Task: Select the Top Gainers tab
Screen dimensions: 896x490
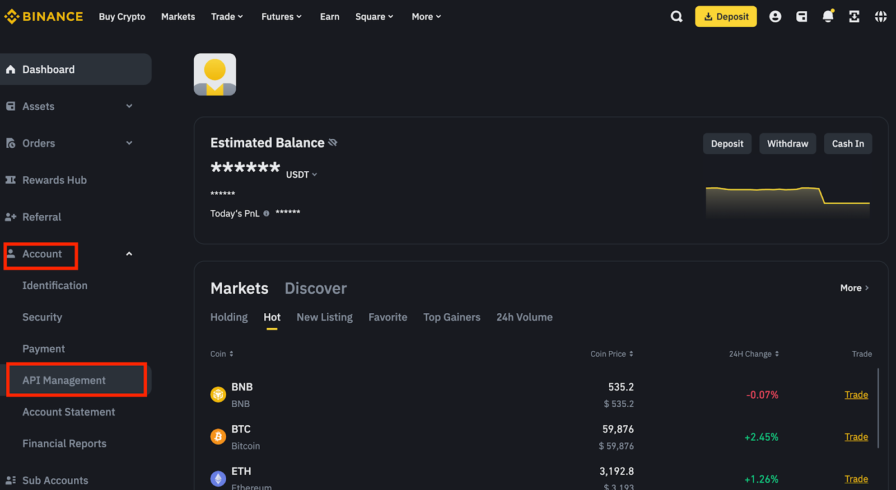Action: point(452,317)
